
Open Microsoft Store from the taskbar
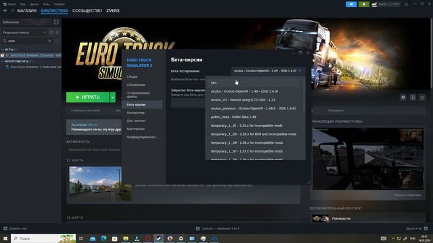click(114, 238)
